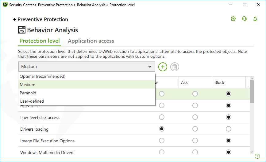
Task: Set Image File Execution Options to Allow
Action: click(162, 140)
